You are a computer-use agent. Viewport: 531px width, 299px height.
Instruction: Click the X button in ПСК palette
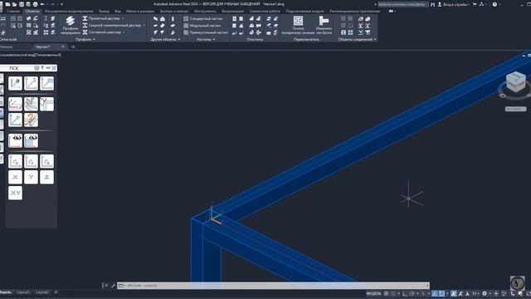15,177
